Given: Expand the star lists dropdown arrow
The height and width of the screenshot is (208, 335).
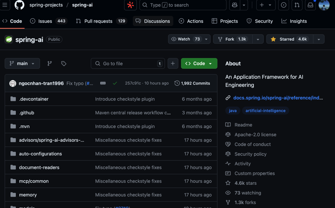Looking at the screenshot, I should point(319,39).
